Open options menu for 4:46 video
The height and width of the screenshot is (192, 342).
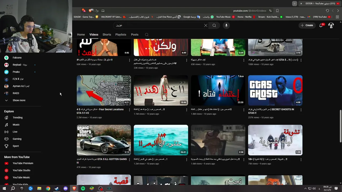[129, 60]
